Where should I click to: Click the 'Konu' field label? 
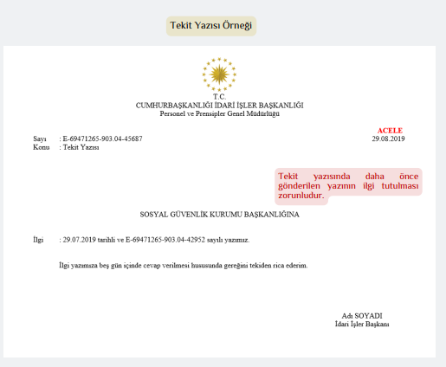(x=41, y=147)
